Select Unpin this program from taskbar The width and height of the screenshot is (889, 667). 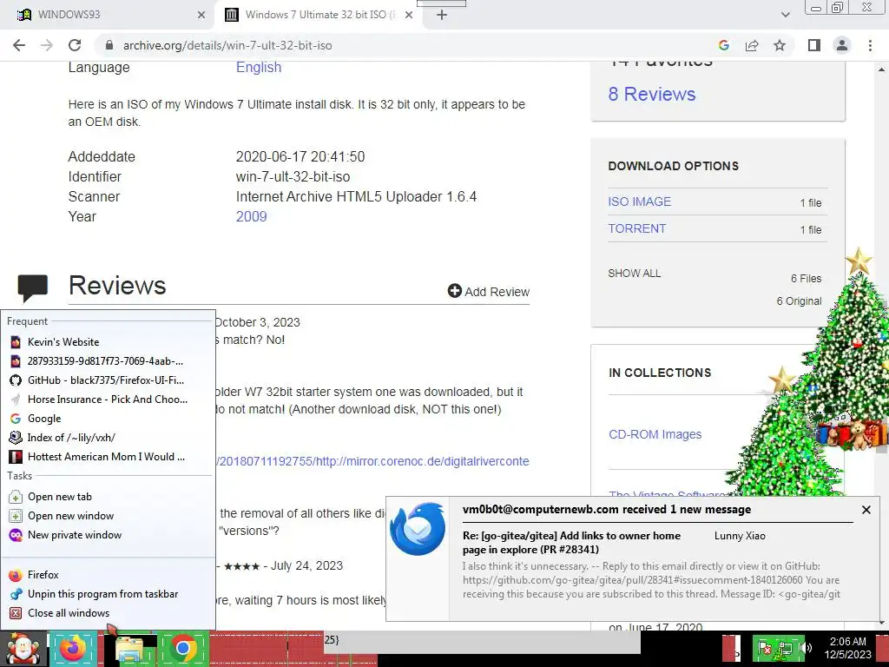[108, 594]
